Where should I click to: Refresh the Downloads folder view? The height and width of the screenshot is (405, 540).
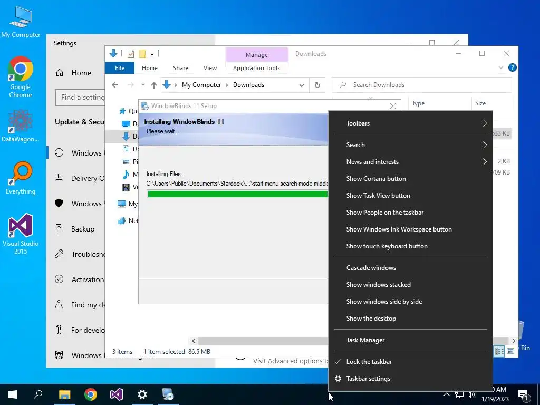(317, 85)
